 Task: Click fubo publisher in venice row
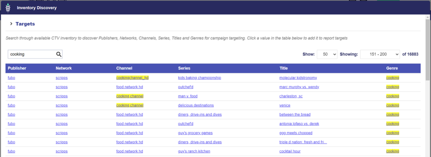11,106
